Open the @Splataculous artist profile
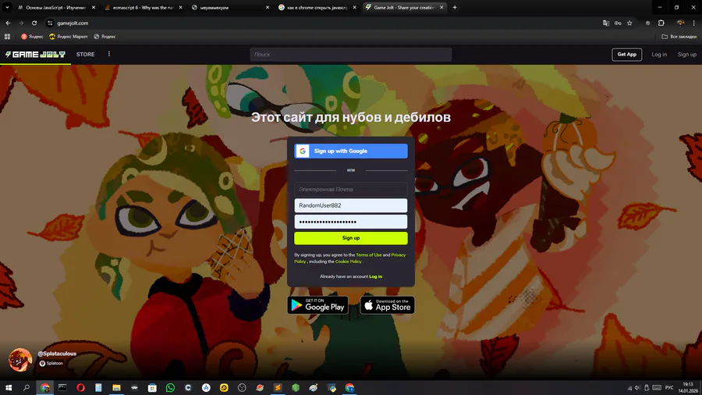This screenshot has height=395, width=702. (57, 354)
